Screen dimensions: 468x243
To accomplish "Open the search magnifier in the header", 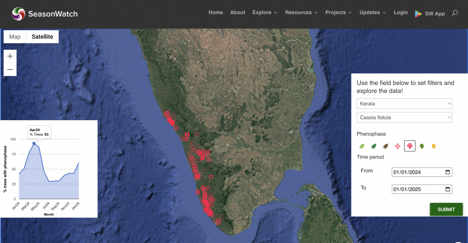I will (455, 13).
